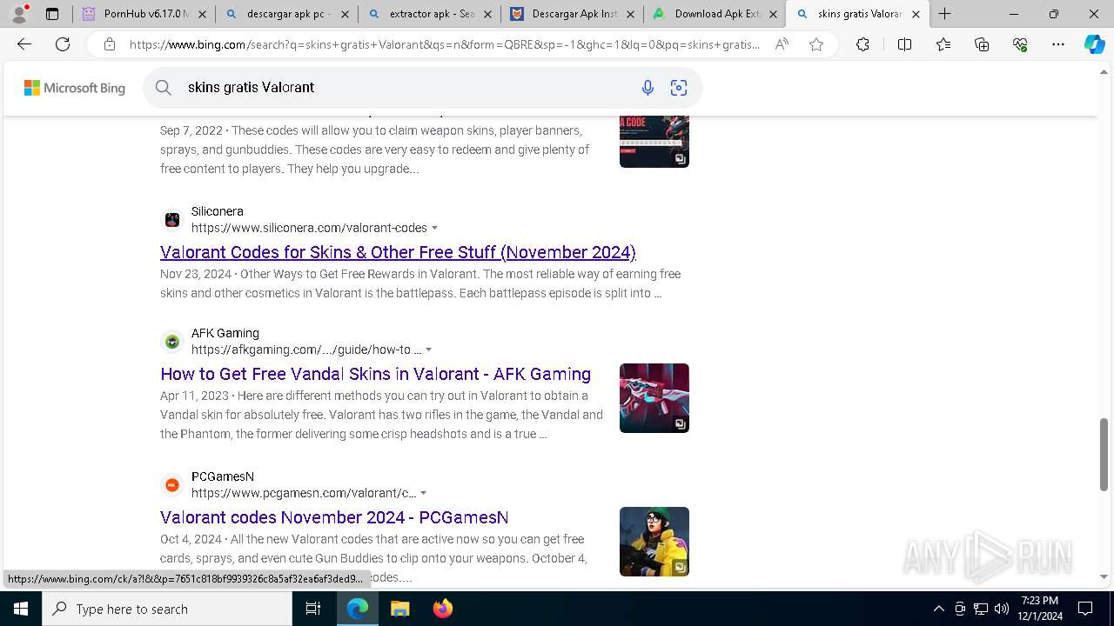1114x626 pixels.
Task: Start voice search with microphone icon
Action: (x=648, y=87)
